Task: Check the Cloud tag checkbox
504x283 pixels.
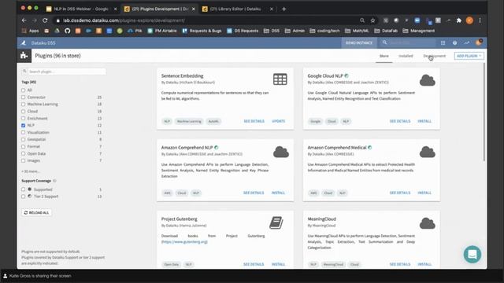Action: pos(23,112)
